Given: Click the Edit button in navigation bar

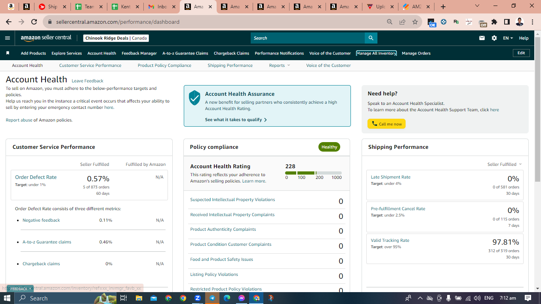Looking at the screenshot, I should [x=521, y=53].
